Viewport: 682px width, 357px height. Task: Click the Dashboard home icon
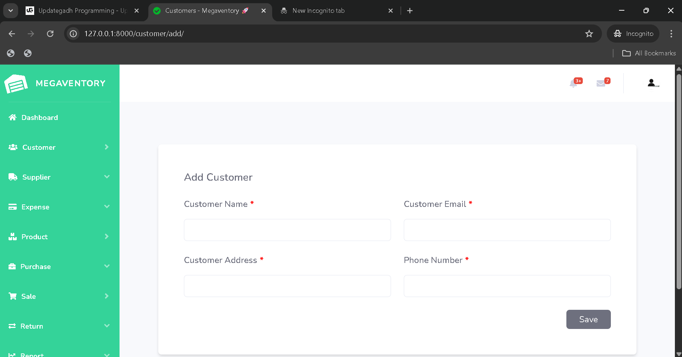pyautogui.click(x=13, y=117)
